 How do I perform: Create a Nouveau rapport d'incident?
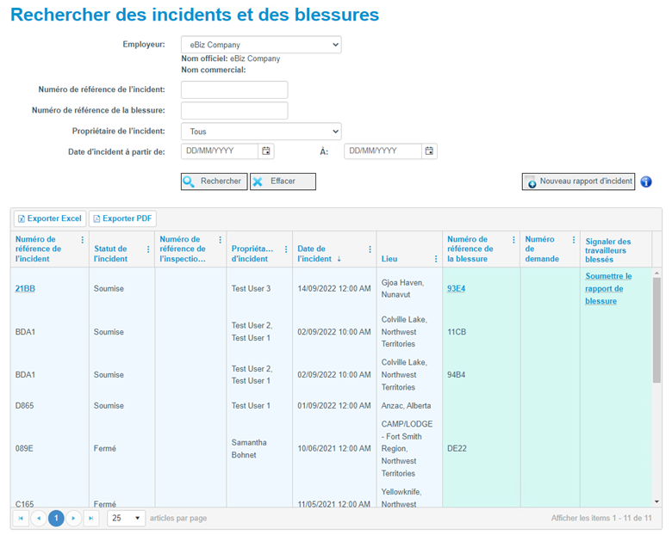[x=578, y=181]
